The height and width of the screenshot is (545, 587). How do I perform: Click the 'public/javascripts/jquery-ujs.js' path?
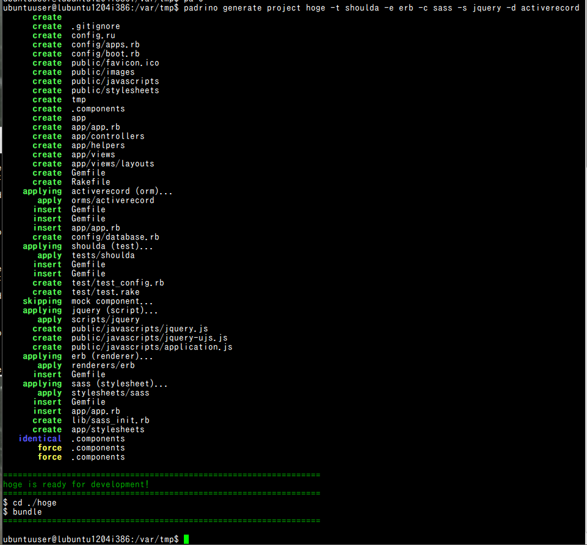150,338
